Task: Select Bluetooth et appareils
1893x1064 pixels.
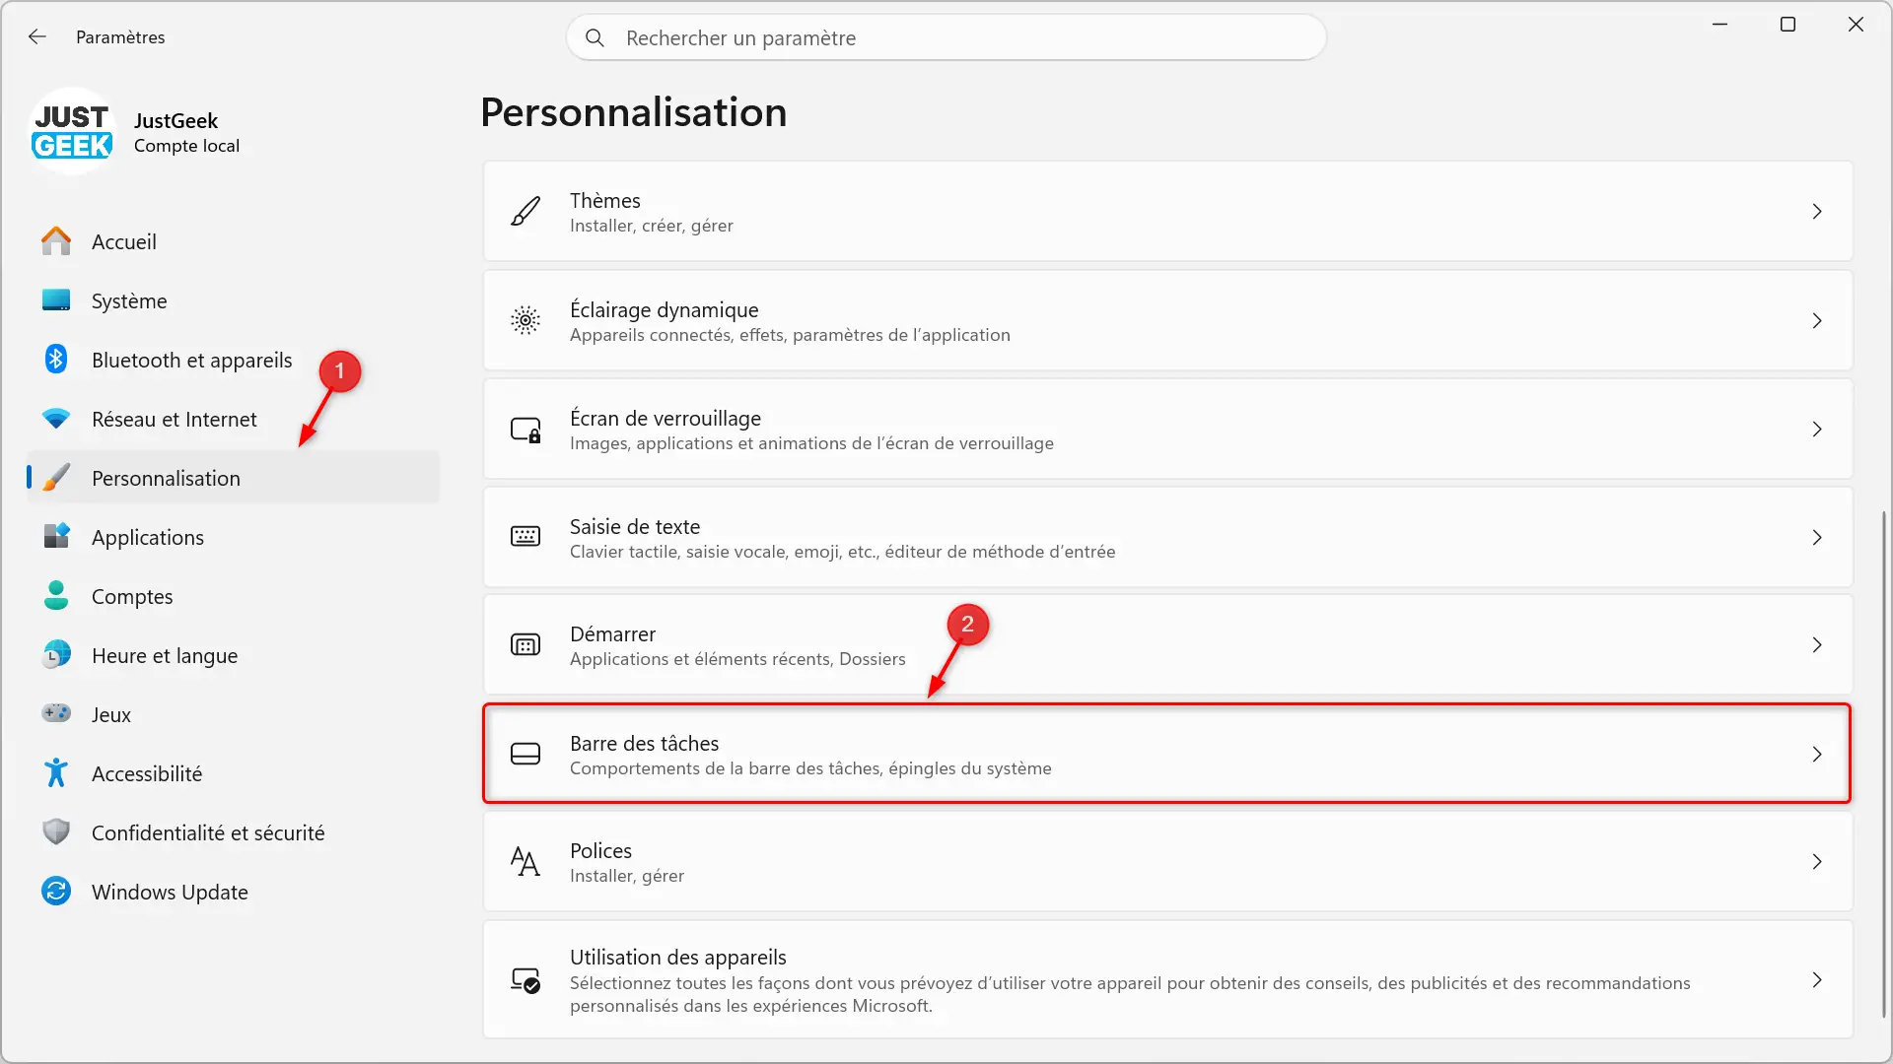Action: coord(234,360)
